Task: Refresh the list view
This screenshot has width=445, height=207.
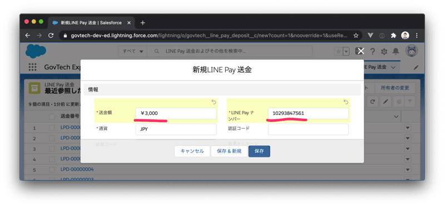Action: click(x=373, y=102)
